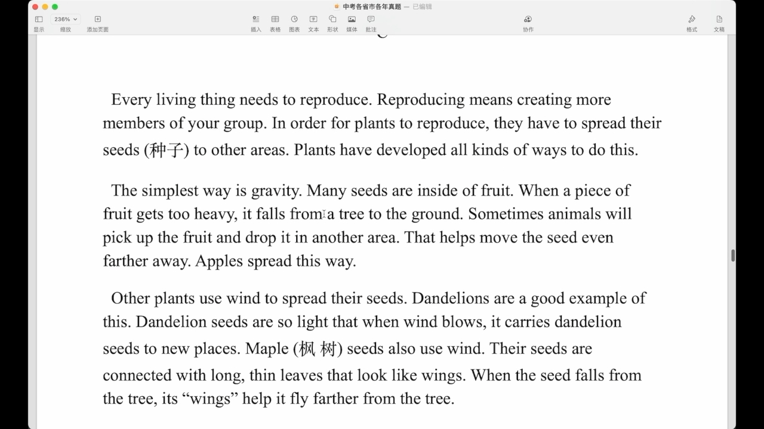Viewport: 764px width, 429px height.
Task: Click the vertical scrollbar thumb
Action: point(733,256)
